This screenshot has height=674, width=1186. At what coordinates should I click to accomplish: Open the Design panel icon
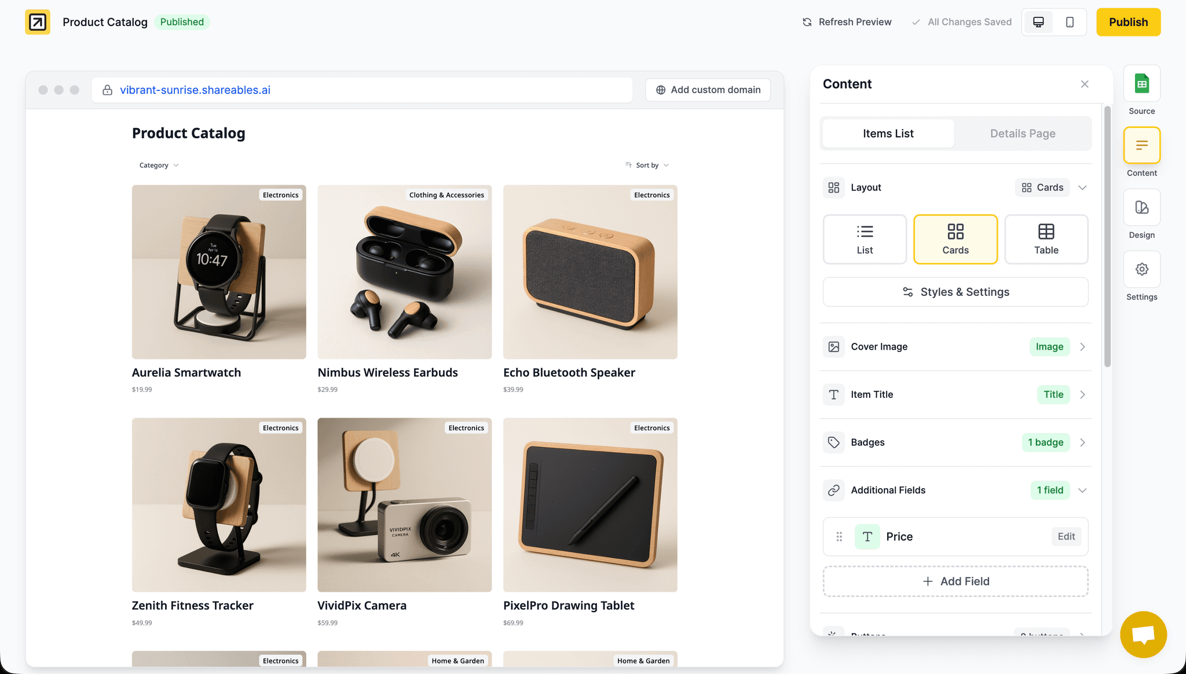[x=1141, y=207]
